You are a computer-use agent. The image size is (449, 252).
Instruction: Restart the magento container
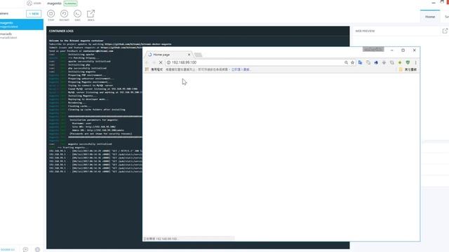pyautogui.click(x=64, y=14)
